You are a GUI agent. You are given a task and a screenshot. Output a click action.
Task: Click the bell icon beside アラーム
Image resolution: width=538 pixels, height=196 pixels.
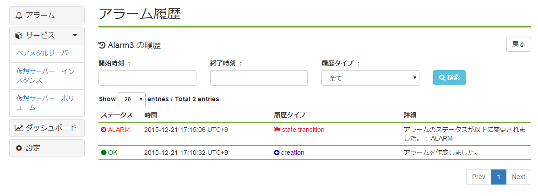click(19, 16)
